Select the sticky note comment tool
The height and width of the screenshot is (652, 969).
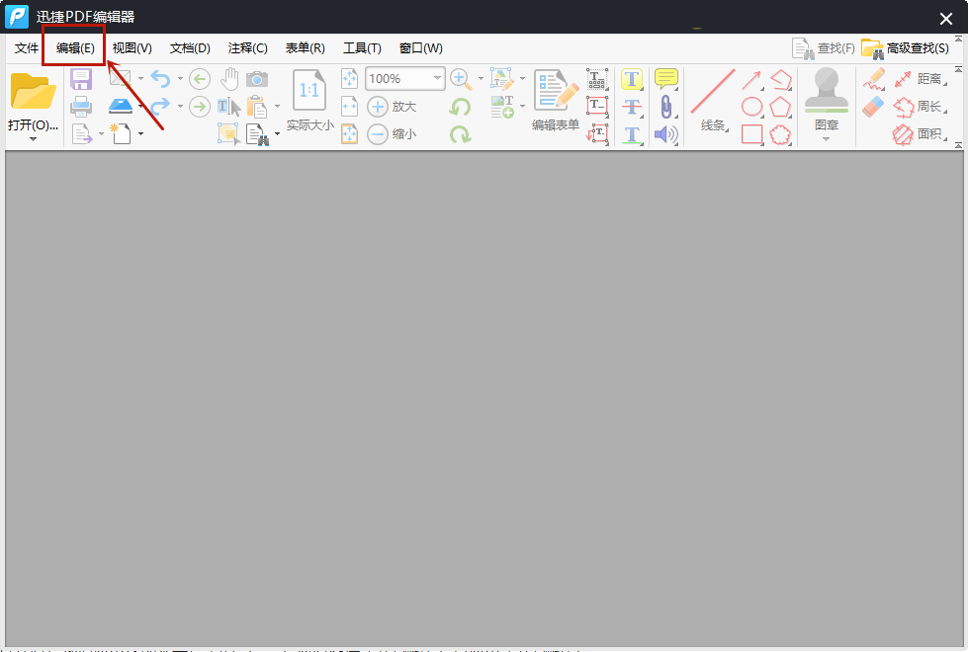point(666,79)
